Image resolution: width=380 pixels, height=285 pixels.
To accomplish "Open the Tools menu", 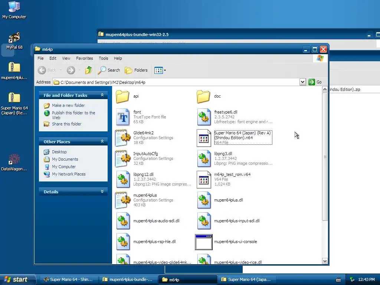I will click(104, 58).
